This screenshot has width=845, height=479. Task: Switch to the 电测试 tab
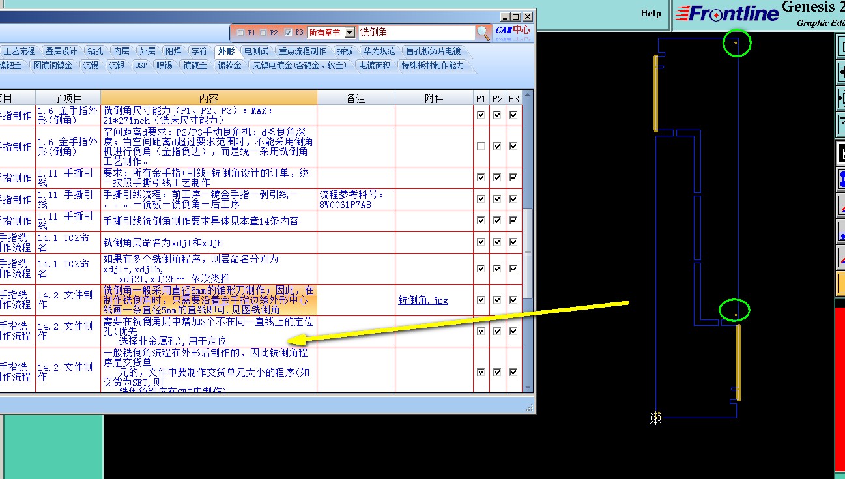point(256,51)
